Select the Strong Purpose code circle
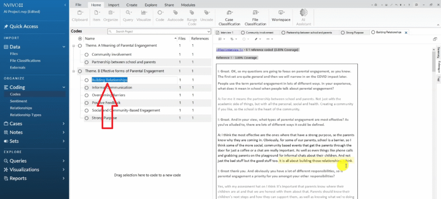 pyautogui.click(x=87, y=118)
